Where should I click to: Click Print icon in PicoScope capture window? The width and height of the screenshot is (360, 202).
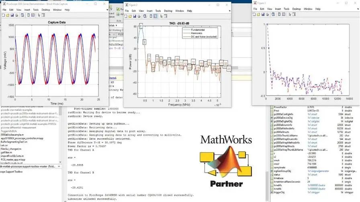pos(16,15)
